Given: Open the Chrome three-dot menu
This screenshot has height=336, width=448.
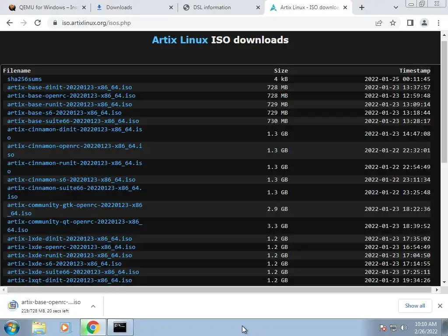Looking at the screenshot, I should coord(438,23).
